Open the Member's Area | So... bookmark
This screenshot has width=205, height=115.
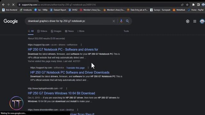click(x=114, y=10)
